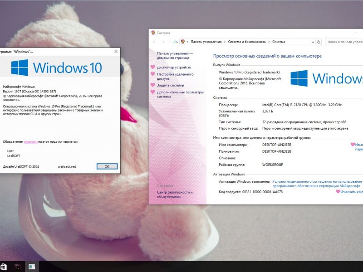Open Панель управления — домашняя страница
The image size is (363, 272).
click(175, 55)
